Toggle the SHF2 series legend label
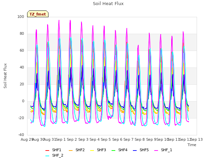The width and height of the screenshot is (217, 162). coord(80,150)
